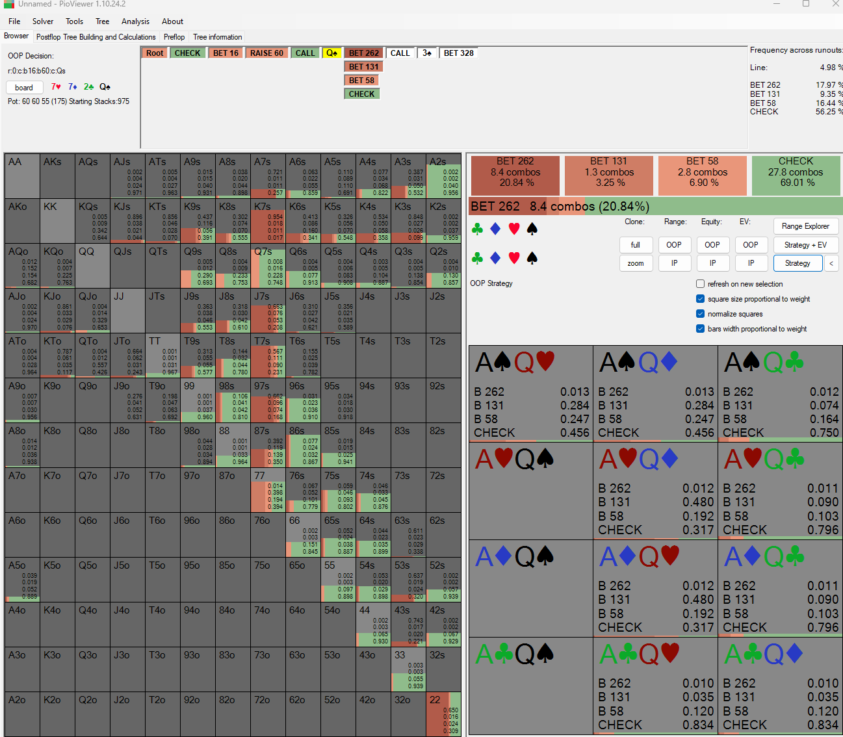Click the black spade suit in the upper suit row
The height and width of the screenshot is (737, 843).
[532, 229]
